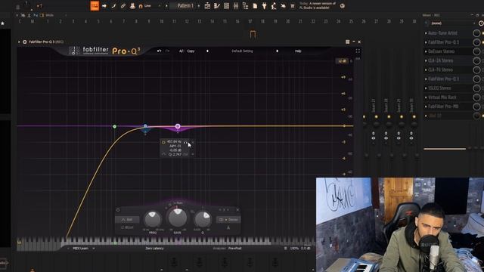The height and width of the screenshot is (272, 484).
Task: Open Default Setting preset menu
Action: tap(242, 51)
